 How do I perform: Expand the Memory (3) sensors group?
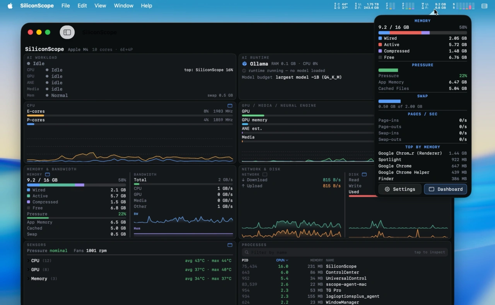pos(28,278)
